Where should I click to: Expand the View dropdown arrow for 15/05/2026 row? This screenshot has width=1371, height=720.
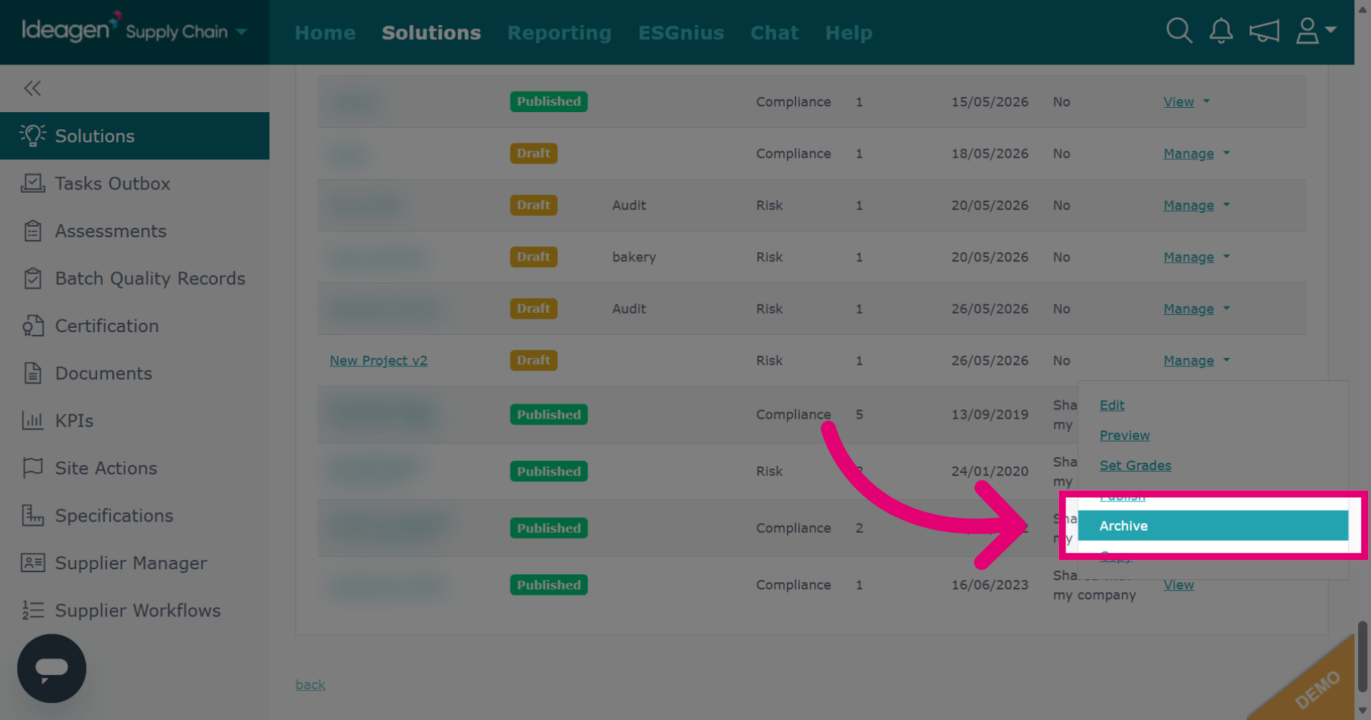point(1206,101)
